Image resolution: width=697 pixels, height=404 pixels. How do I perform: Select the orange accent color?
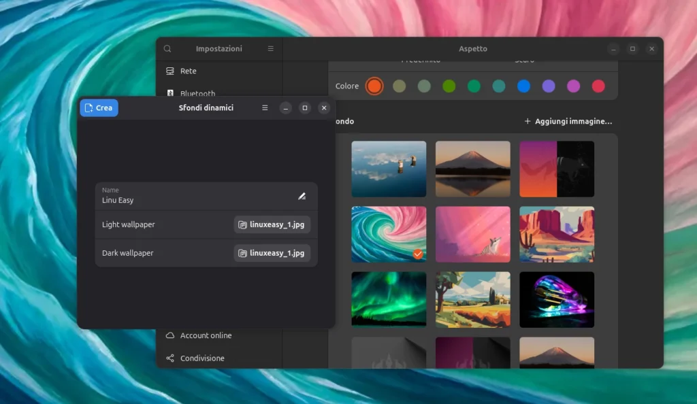coord(374,86)
